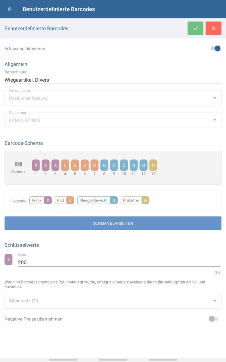Select schema position 13 check digit block
The image size is (226, 362).
[x=153, y=165]
